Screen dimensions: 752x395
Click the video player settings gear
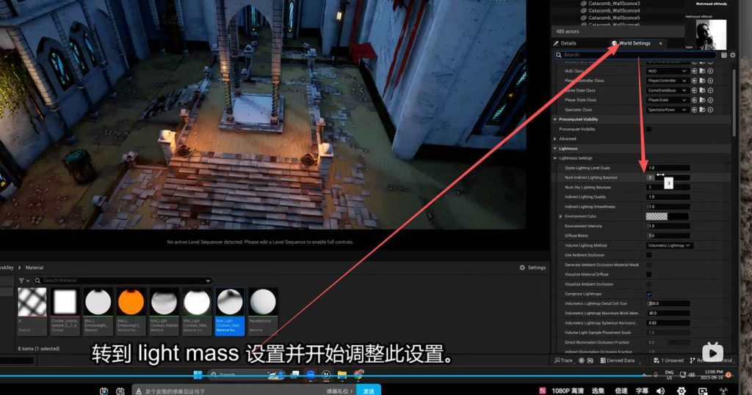[x=681, y=391]
